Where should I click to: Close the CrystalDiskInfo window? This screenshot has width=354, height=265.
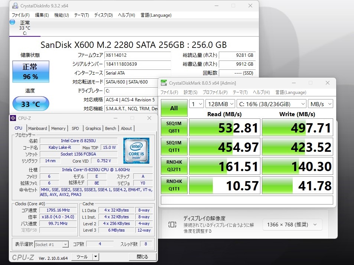pyautogui.click(x=250, y=6)
